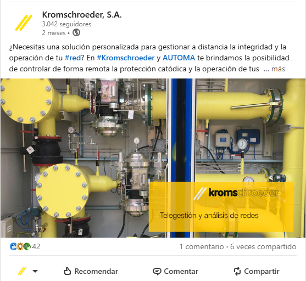Open the #Kromschroeder hashtag
Screen dimensions: 306x281
click(126, 58)
